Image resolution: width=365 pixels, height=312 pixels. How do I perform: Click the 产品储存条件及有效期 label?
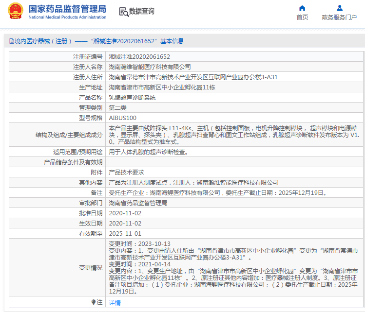tap(73, 162)
